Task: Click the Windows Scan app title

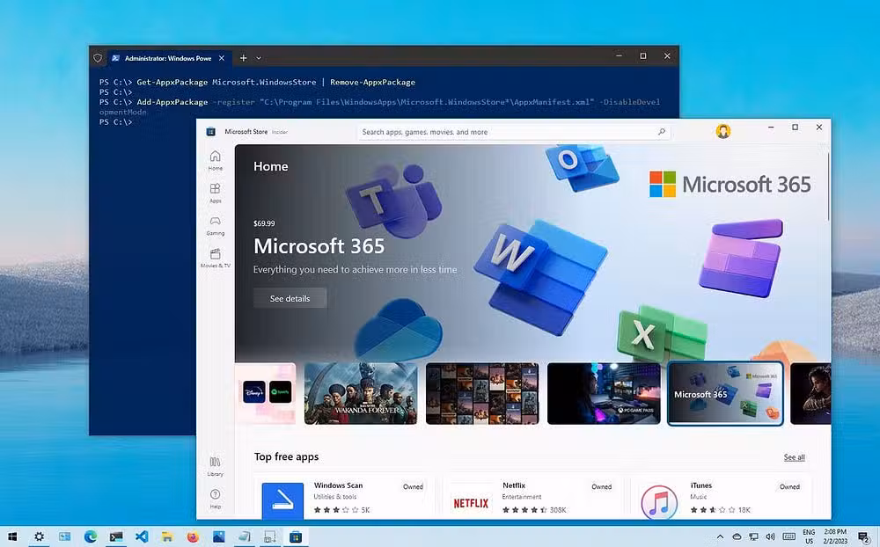Action: [338, 485]
